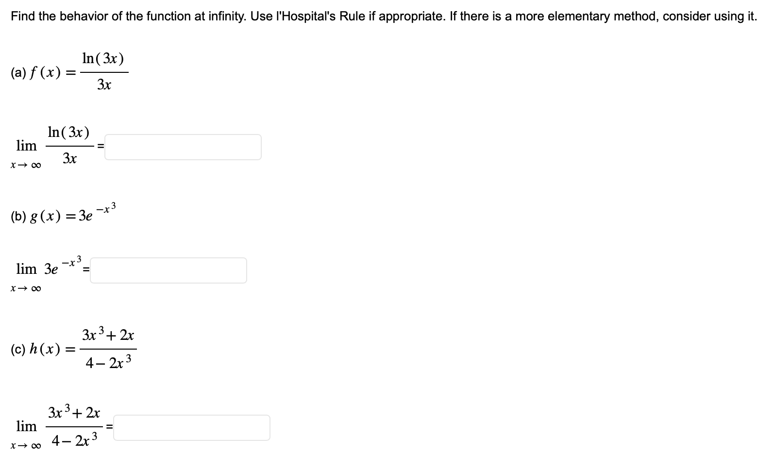Select the input beside lim (3x^3+2x)/(4-2x^3)
774x470 pixels.
[x=192, y=427]
